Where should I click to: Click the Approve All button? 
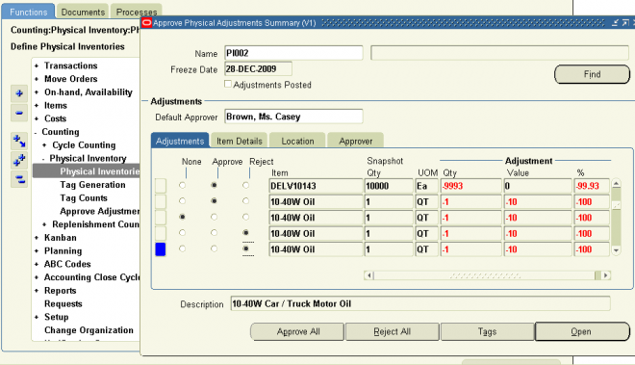coord(298,331)
